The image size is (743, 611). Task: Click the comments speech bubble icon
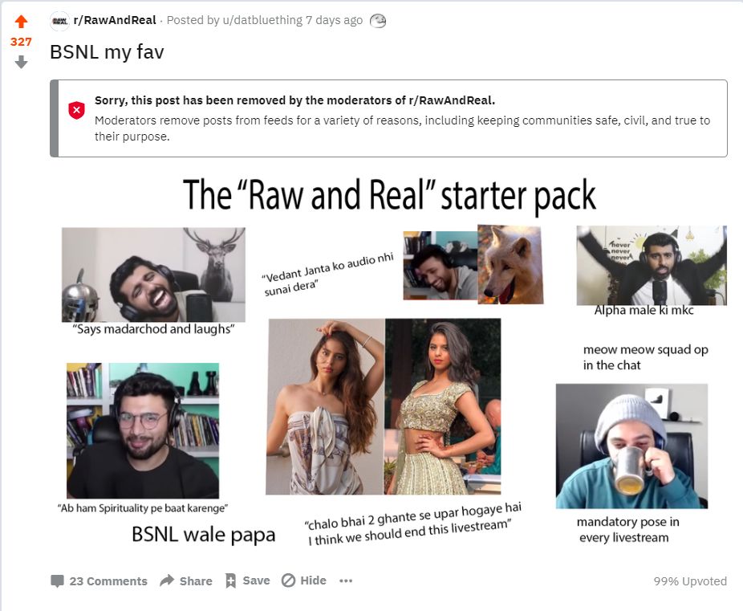click(x=57, y=581)
